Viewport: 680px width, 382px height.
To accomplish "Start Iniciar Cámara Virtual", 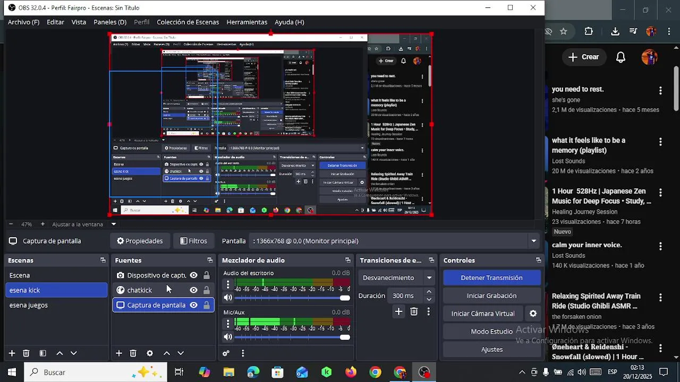I will pyautogui.click(x=483, y=314).
